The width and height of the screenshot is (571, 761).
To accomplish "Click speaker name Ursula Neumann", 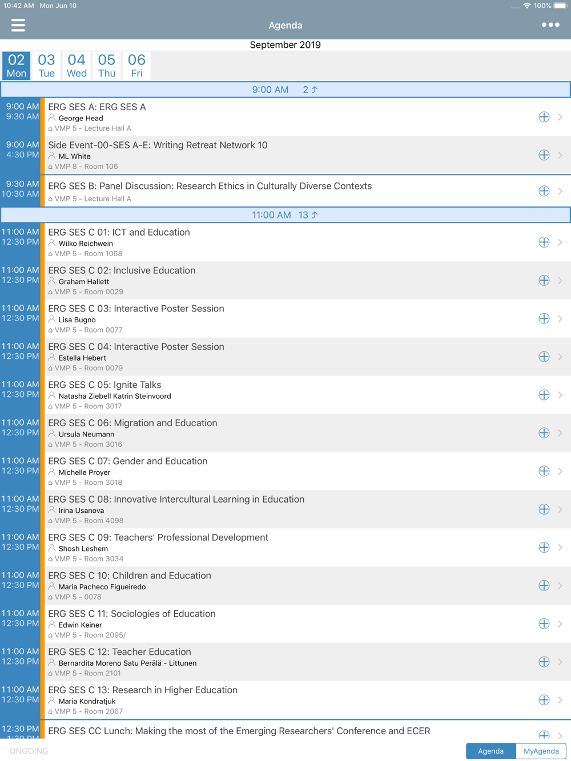I will pos(87,435).
